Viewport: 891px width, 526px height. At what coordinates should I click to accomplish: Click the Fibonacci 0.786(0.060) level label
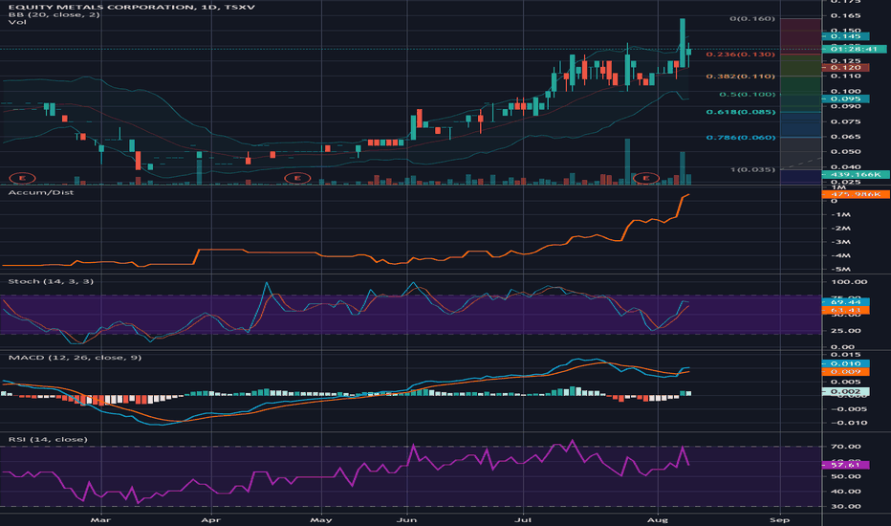click(740, 137)
